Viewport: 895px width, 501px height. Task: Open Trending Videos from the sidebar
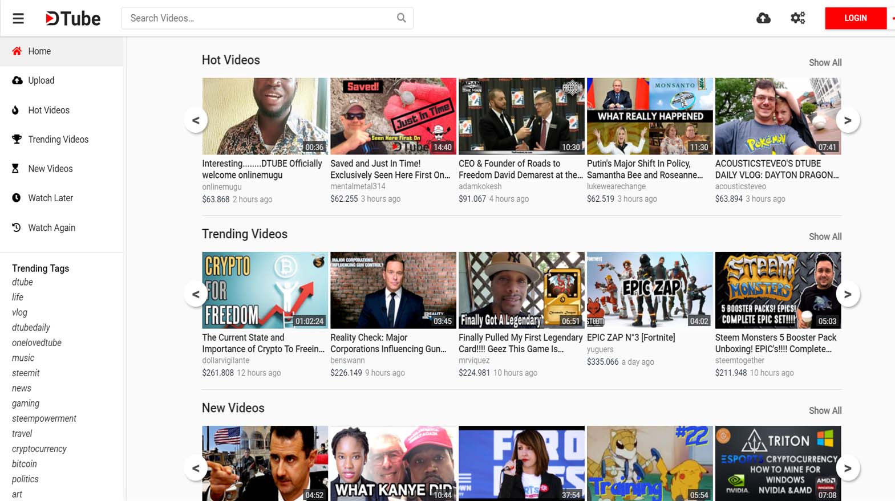[x=62, y=139]
